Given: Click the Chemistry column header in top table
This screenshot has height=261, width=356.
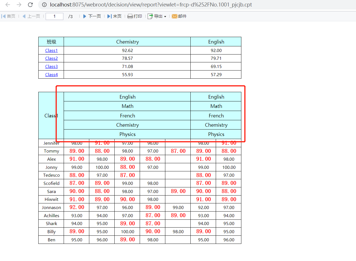Looking at the screenshot, I should [127, 42].
